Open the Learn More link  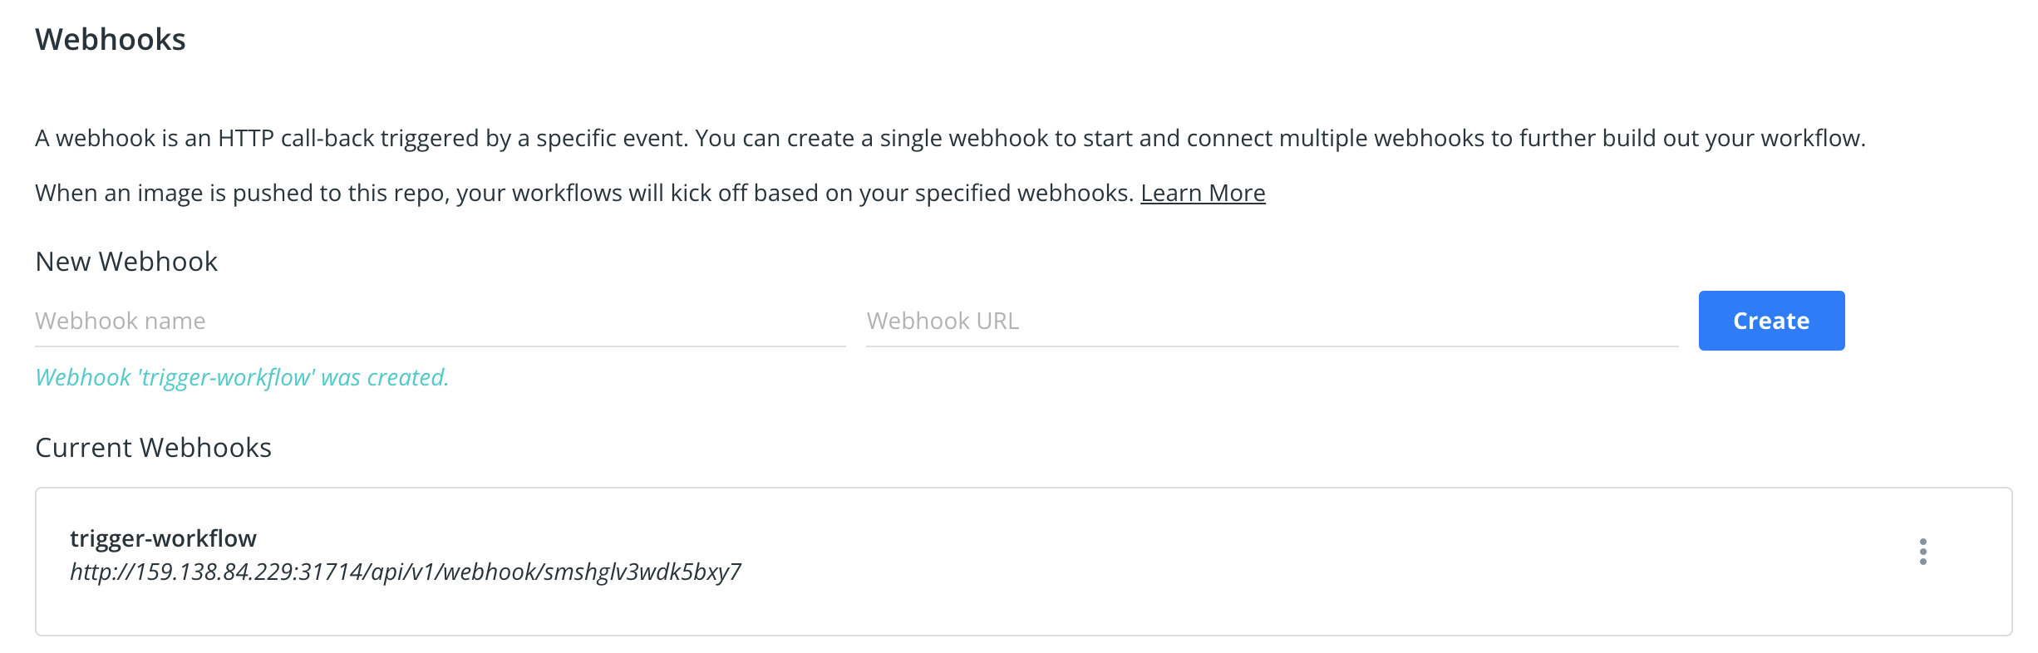[1203, 193]
